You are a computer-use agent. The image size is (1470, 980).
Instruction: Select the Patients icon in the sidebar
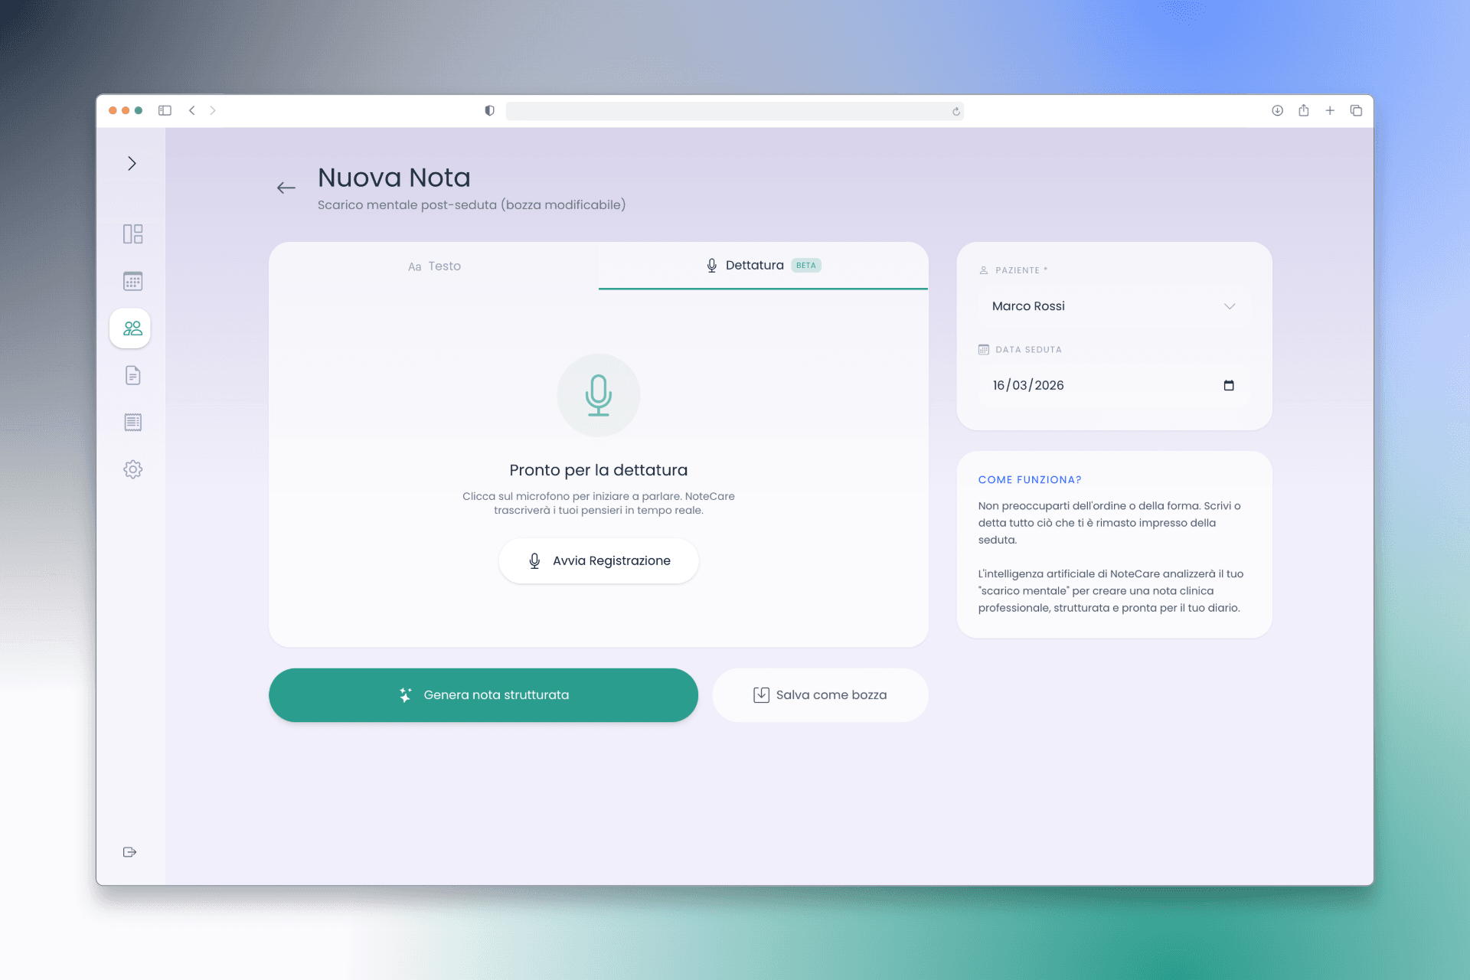coord(131,328)
